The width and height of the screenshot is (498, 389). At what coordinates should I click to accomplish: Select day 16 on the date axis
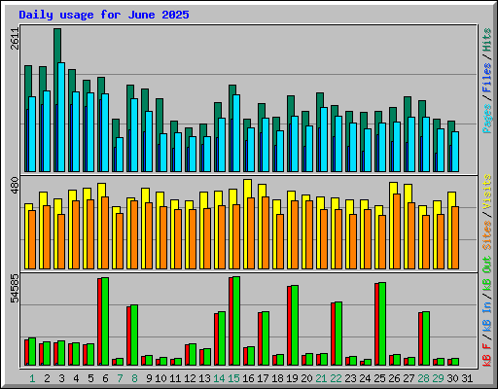248,378
